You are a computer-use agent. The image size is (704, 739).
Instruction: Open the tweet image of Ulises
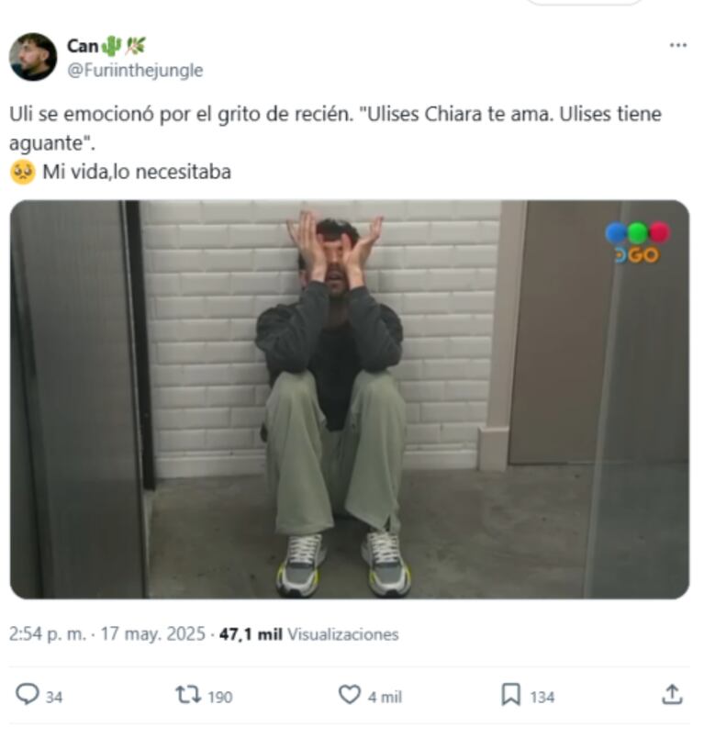(x=350, y=399)
